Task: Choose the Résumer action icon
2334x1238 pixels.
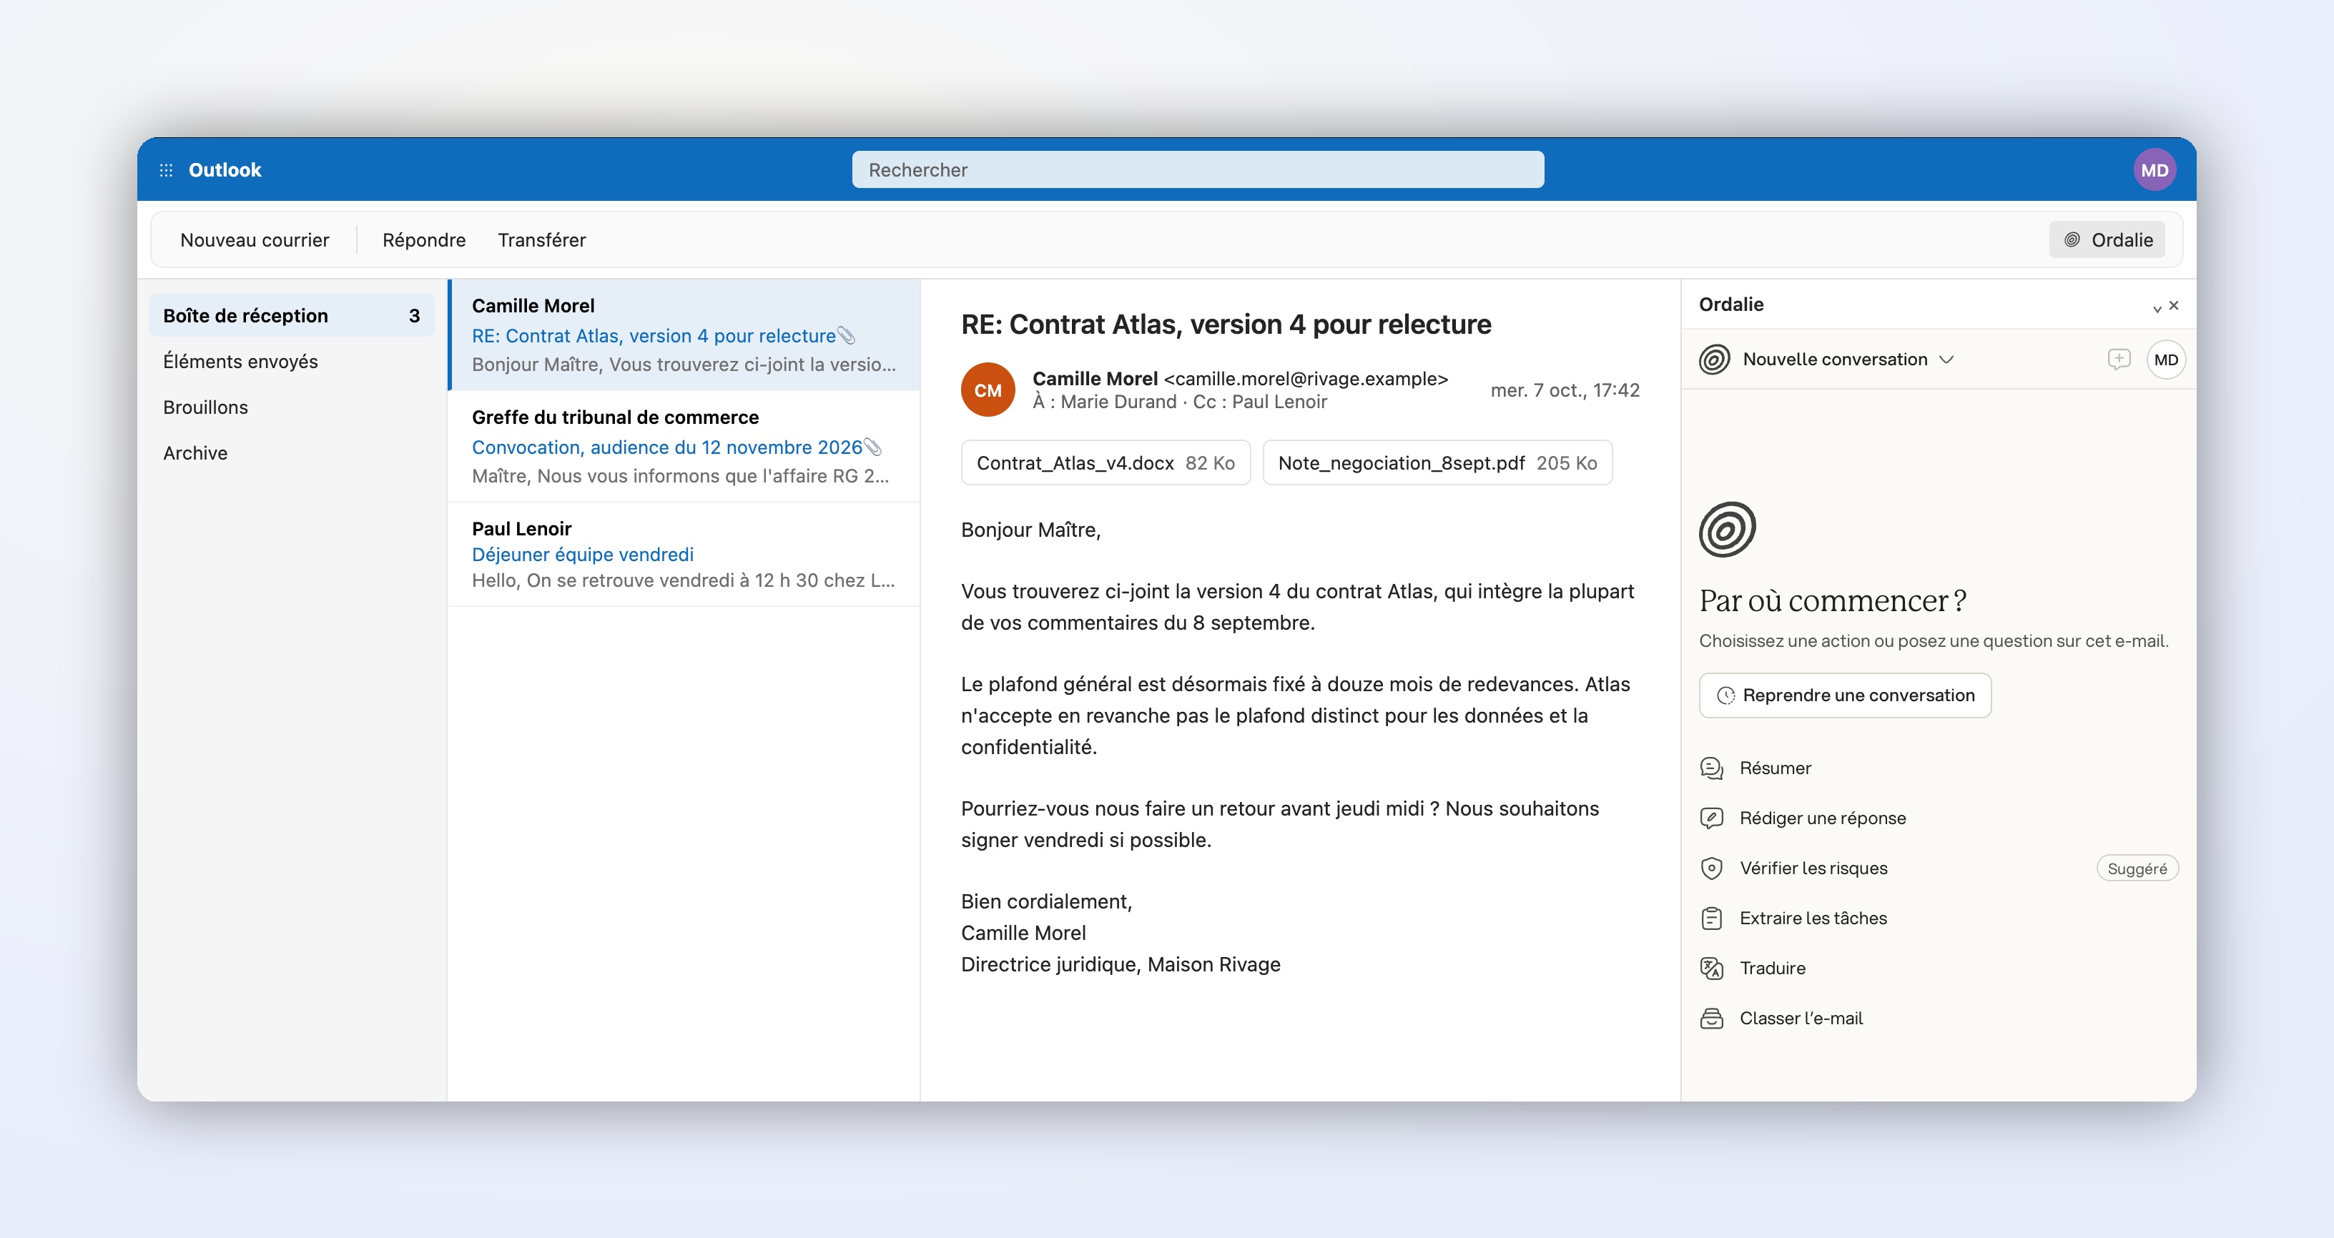Action: (x=1712, y=768)
